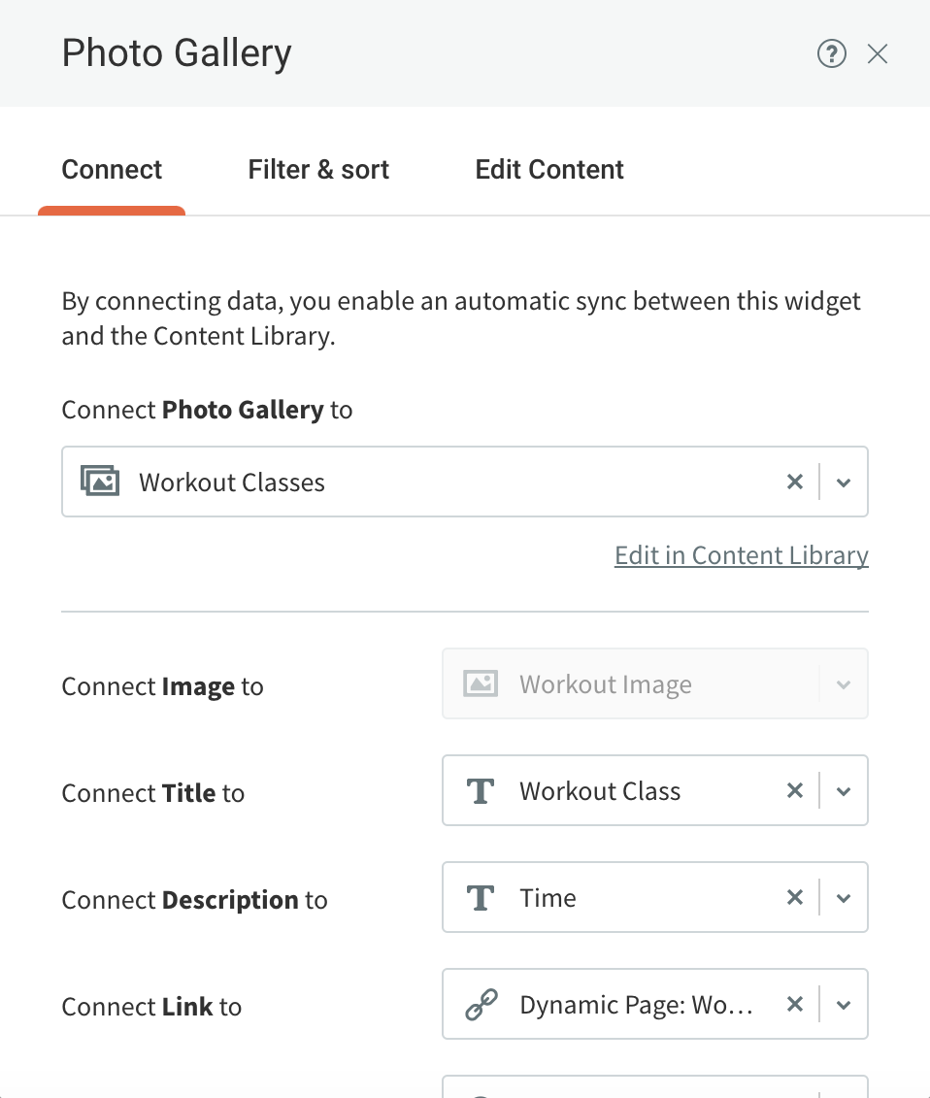Remove the Workout Class title connection
The image size is (930, 1098).
coord(794,790)
